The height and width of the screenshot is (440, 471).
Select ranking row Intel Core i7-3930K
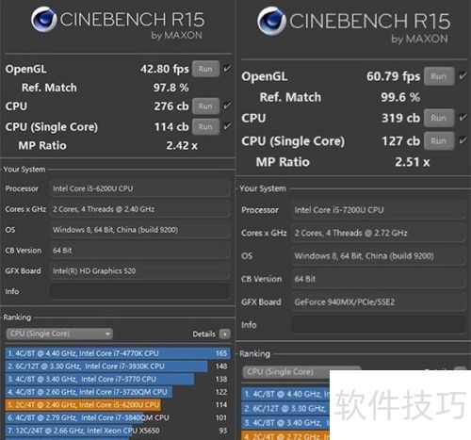(x=118, y=367)
